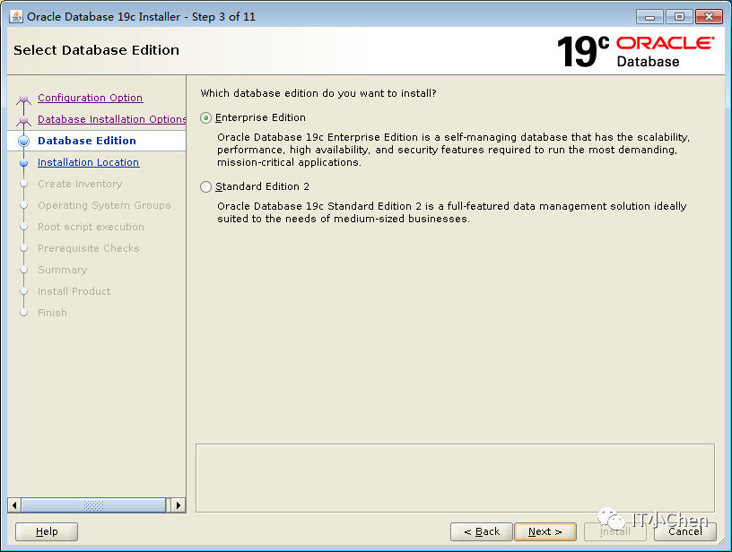Viewport: 732px width, 552px height.
Task: Click the Configuration Option step marker icon
Action: tap(24, 99)
